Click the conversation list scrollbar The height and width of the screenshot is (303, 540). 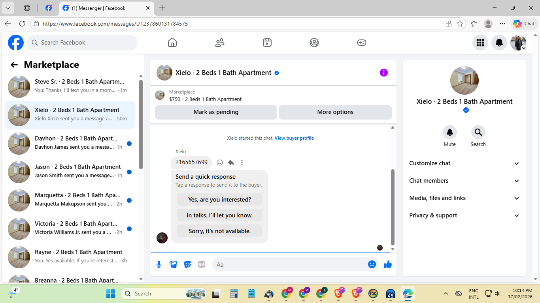coord(141,124)
